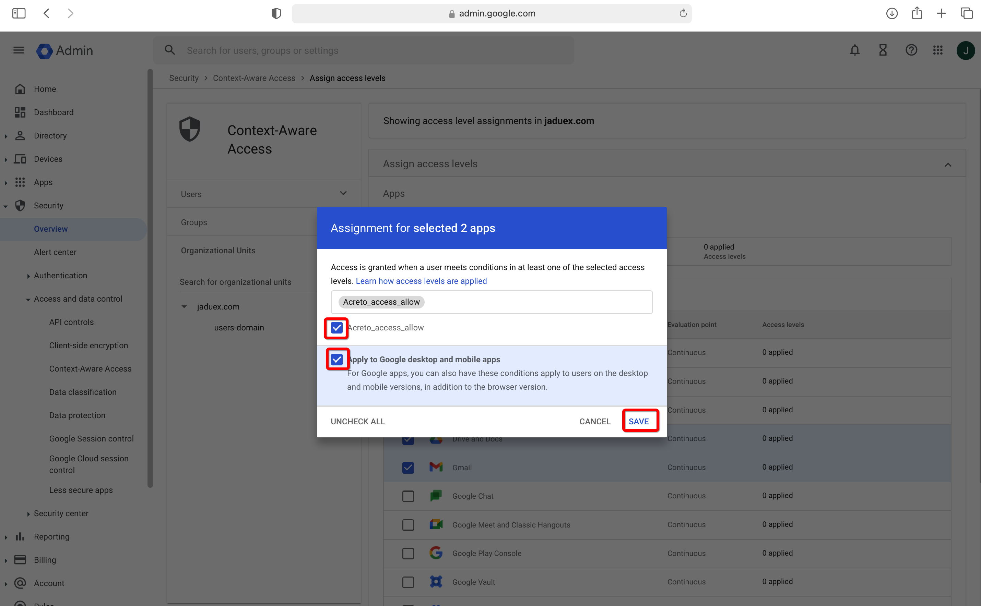Reload the admin.google.com page
Screen dimensions: 981x606
(x=683, y=13)
